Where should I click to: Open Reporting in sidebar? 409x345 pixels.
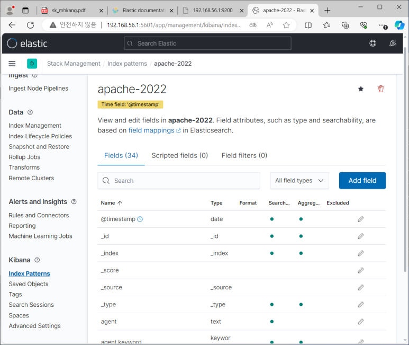[x=22, y=226]
